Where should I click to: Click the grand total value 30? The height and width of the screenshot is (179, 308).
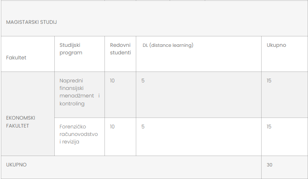point(269,165)
